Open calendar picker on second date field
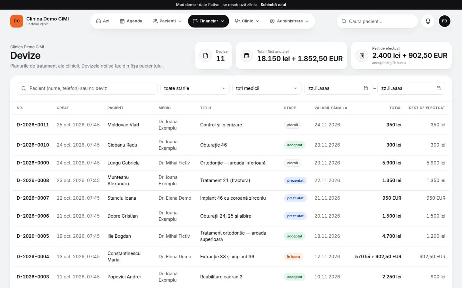462x288 pixels. pyautogui.click(x=439, y=88)
